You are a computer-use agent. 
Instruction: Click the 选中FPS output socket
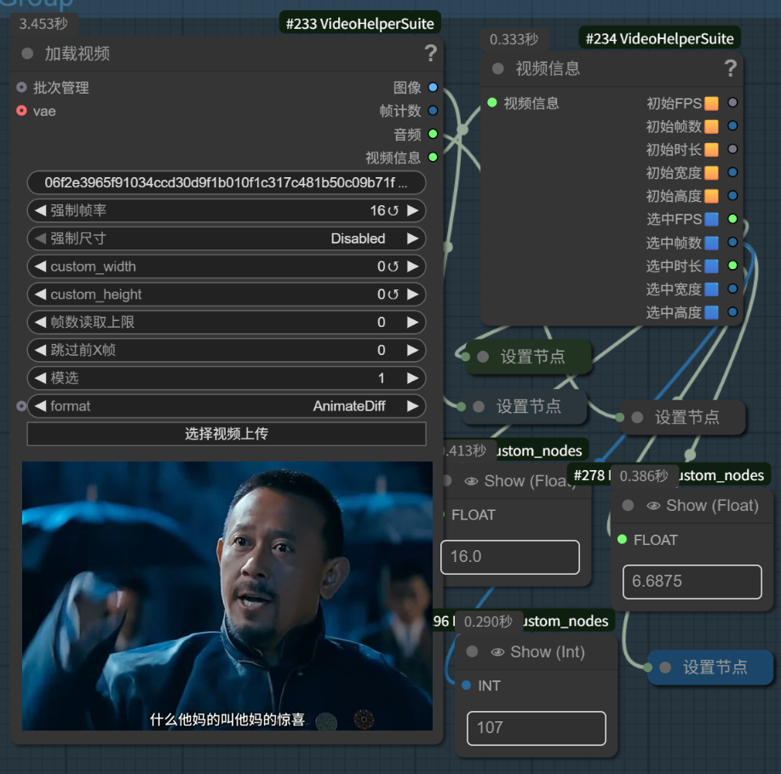point(732,219)
